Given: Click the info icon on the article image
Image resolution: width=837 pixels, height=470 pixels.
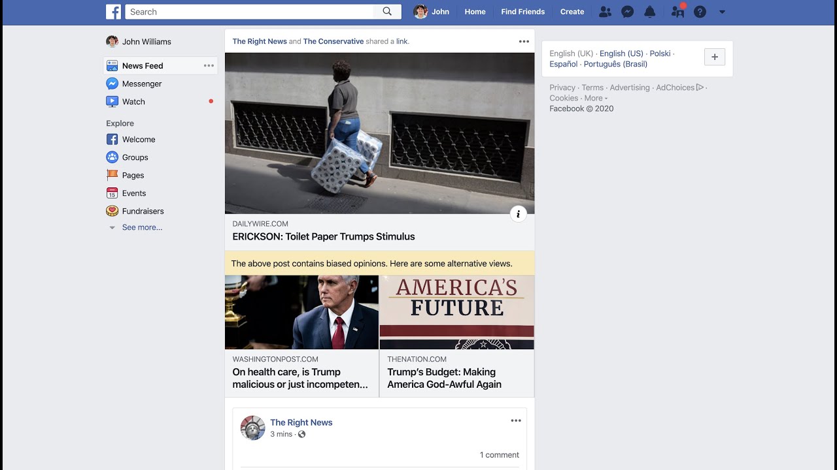Looking at the screenshot, I should point(518,214).
